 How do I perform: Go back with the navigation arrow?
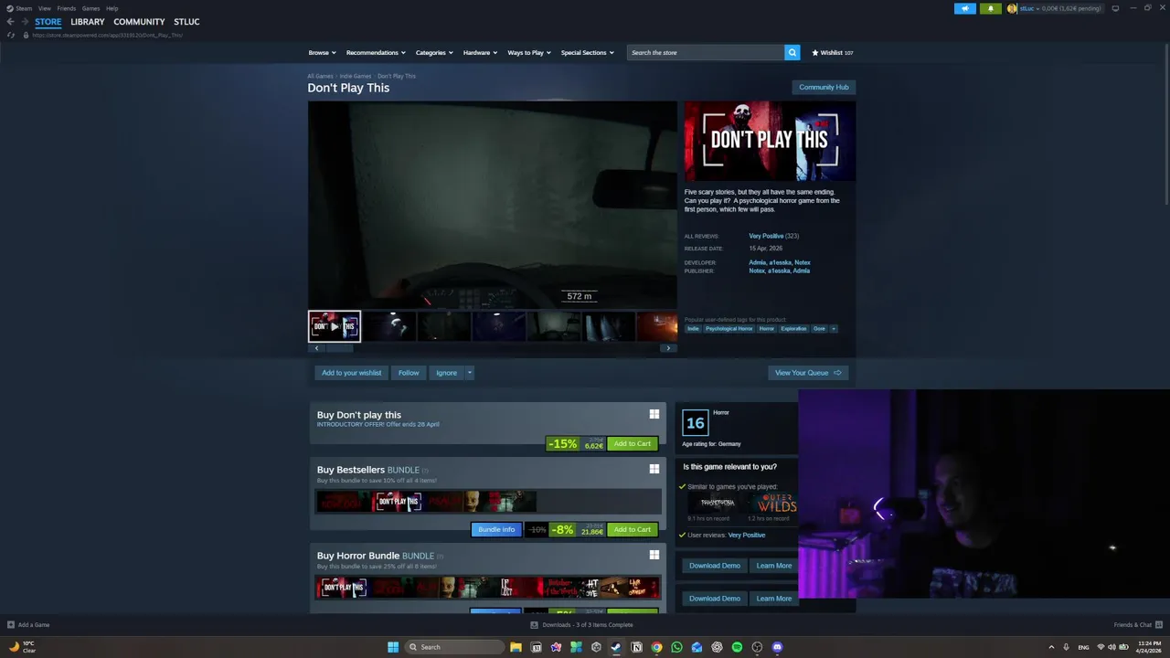10,21
